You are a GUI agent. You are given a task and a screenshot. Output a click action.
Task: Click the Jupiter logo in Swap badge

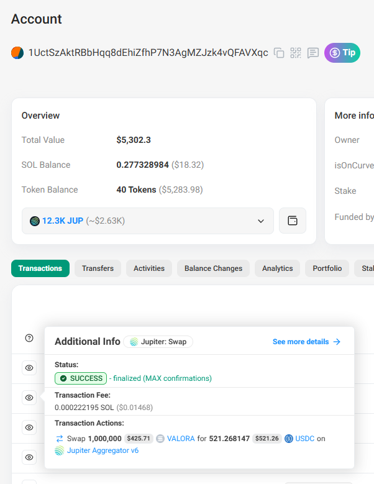point(134,342)
